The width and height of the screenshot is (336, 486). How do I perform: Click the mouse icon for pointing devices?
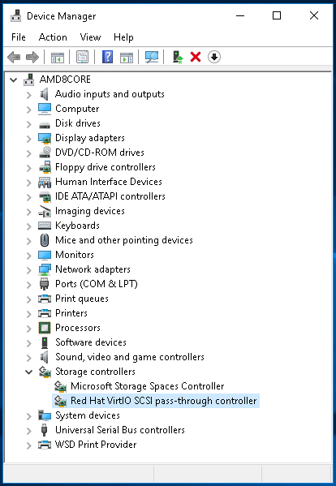pyautogui.click(x=45, y=240)
